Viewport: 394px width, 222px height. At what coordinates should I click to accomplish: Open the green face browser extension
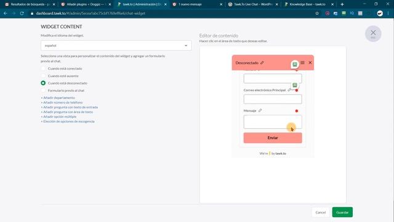pos(344,13)
